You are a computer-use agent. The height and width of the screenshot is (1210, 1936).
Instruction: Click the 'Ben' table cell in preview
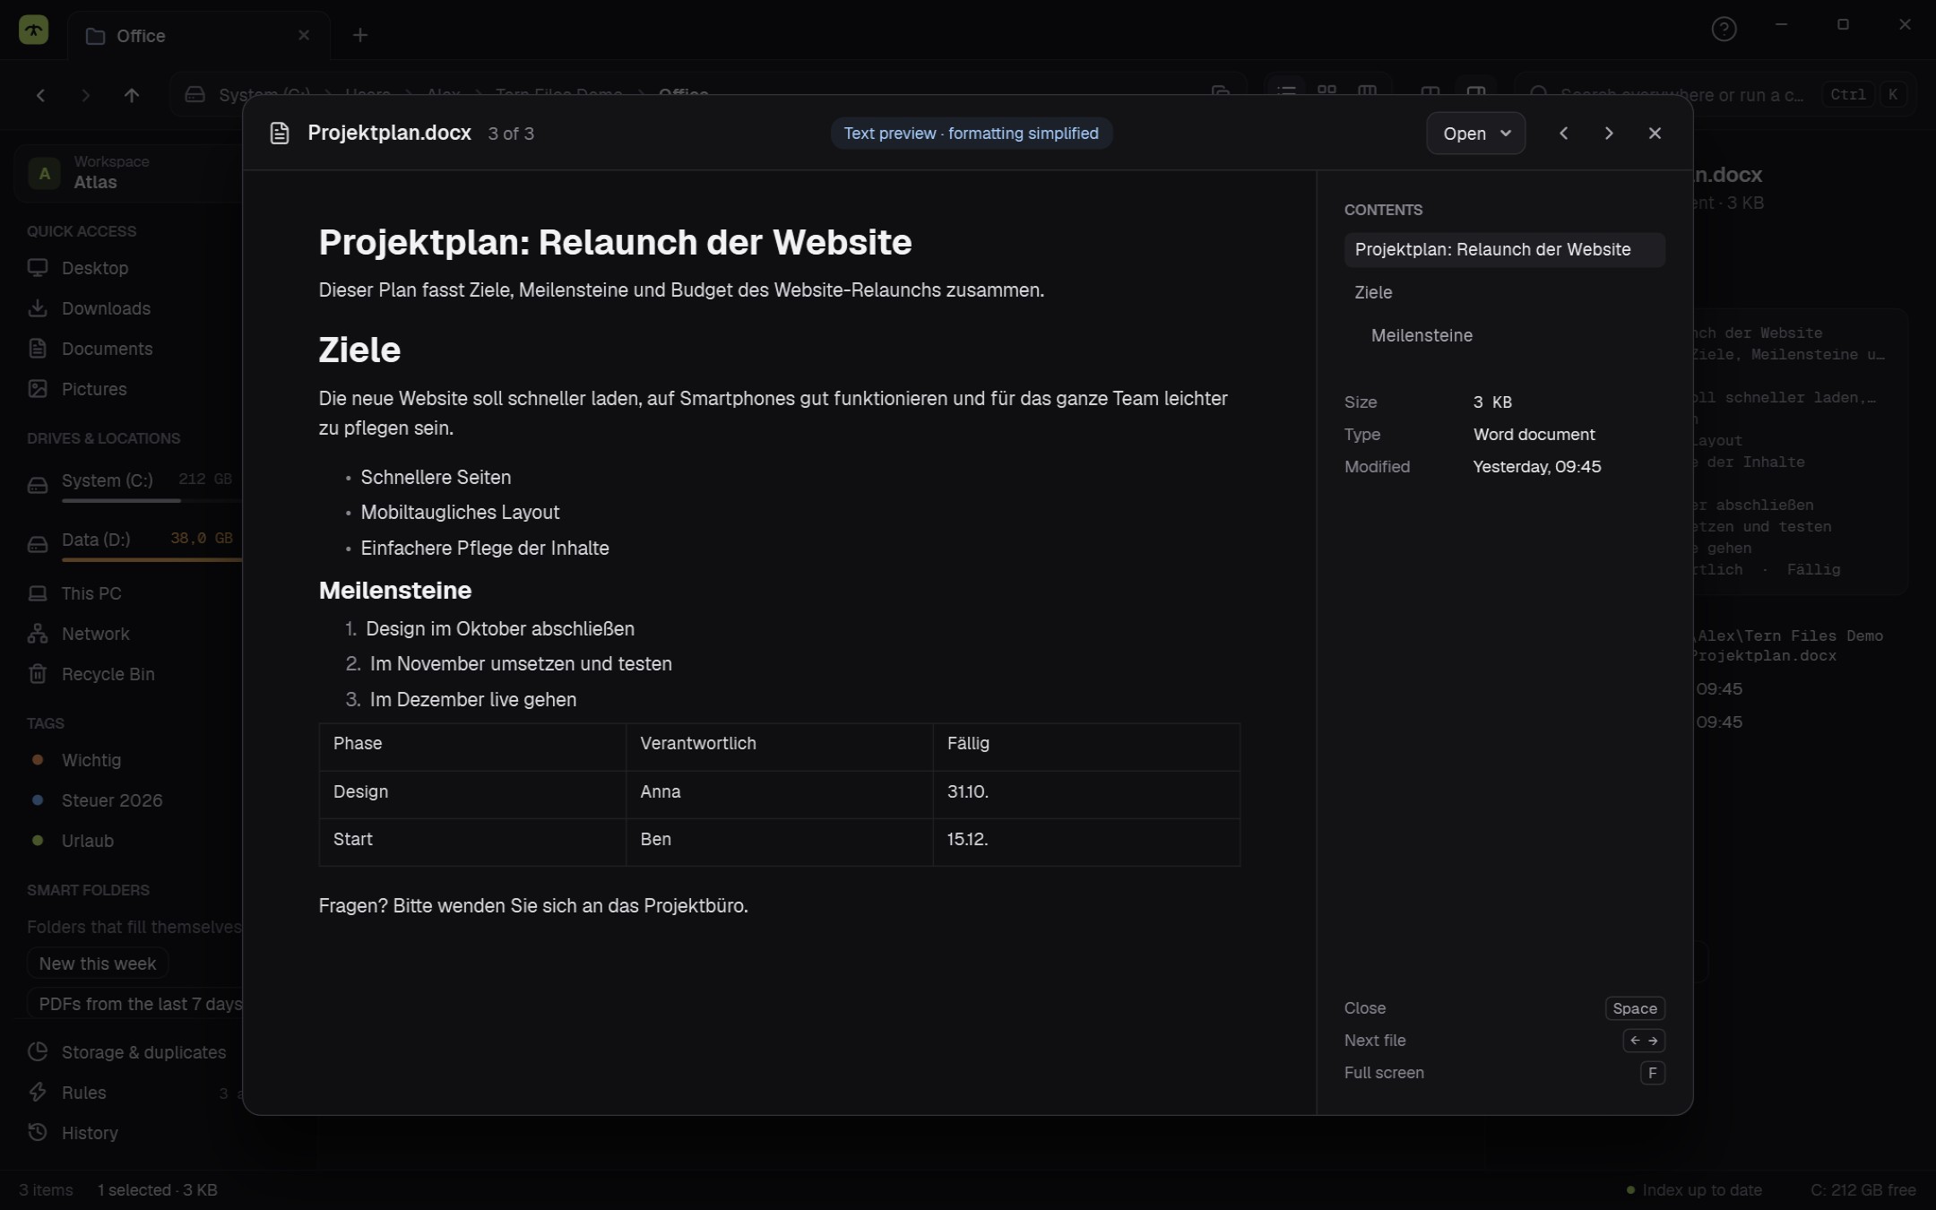click(x=779, y=842)
